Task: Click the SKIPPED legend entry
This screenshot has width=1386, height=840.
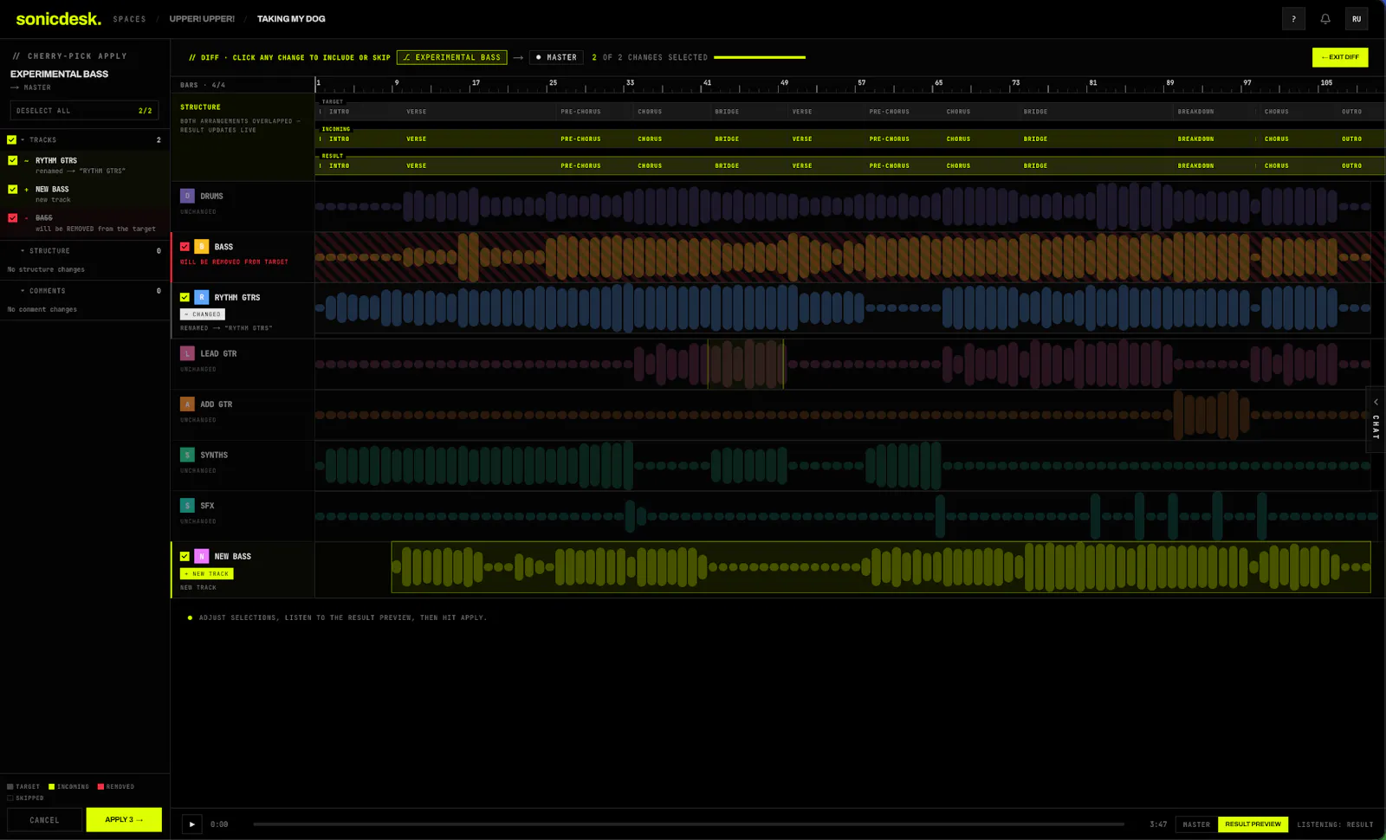Action: coord(25,798)
